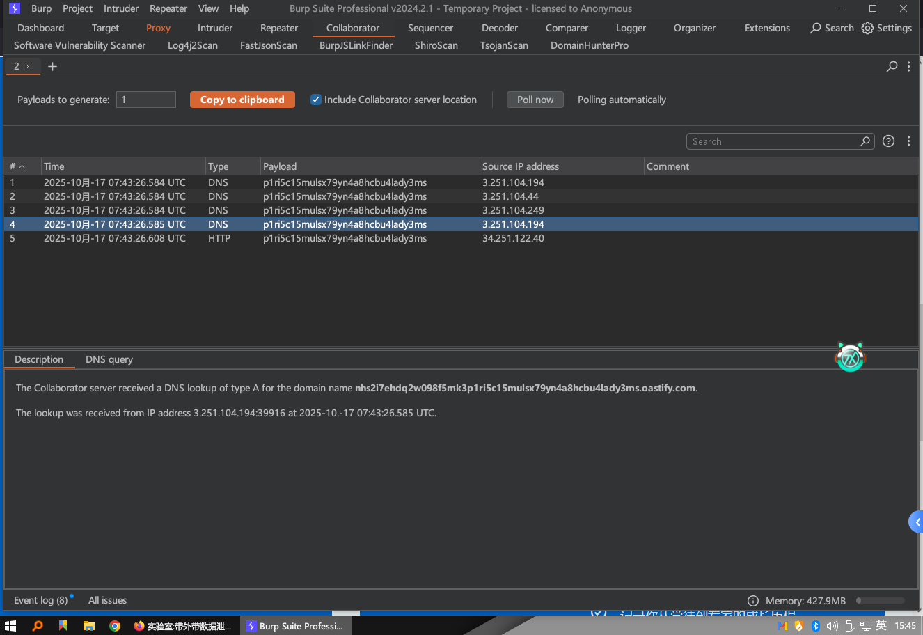Open the ShiroScan tab
Screen dimensions: 923x635
pyautogui.click(x=436, y=45)
